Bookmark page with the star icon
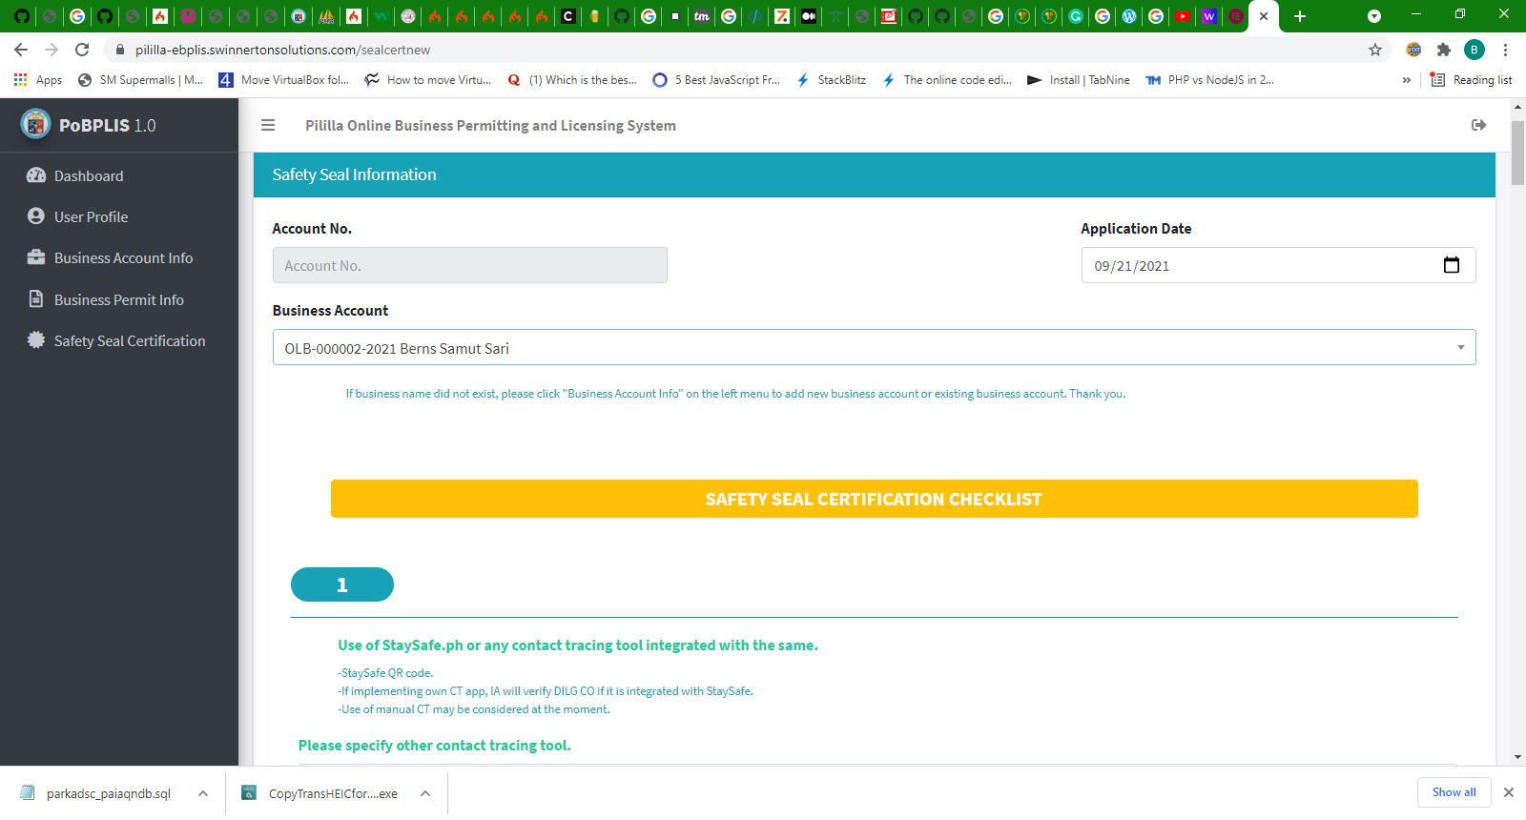1526x820 pixels. tap(1375, 50)
